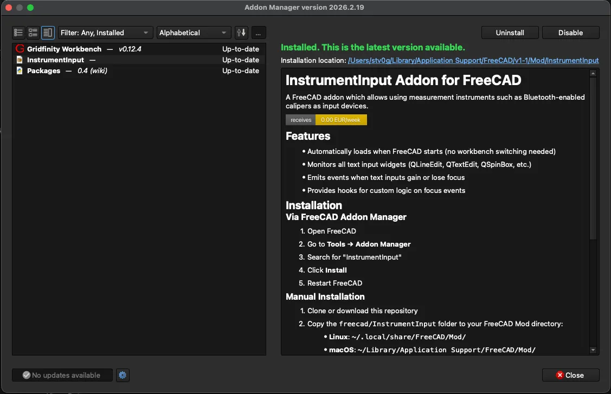The image size is (611, 394).
Task: Click the scroll-down arrow on the description pane
Action: (593, 350)
